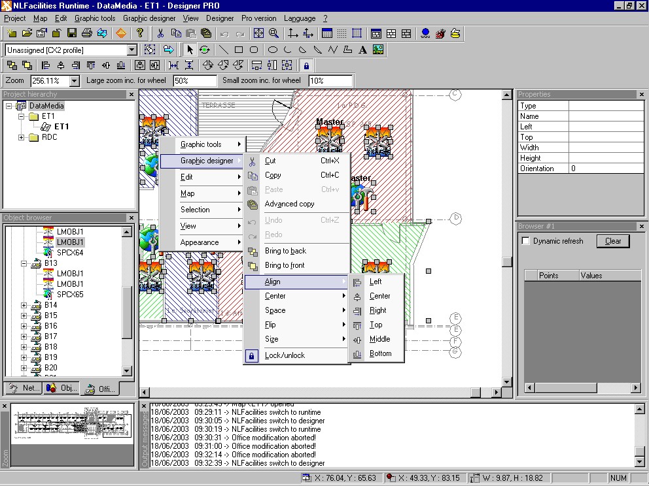Screen dimensions: 649x486
Task: Collapse the B13 node in Object browser
Action: pyautogui.click(x=24, y=263)
